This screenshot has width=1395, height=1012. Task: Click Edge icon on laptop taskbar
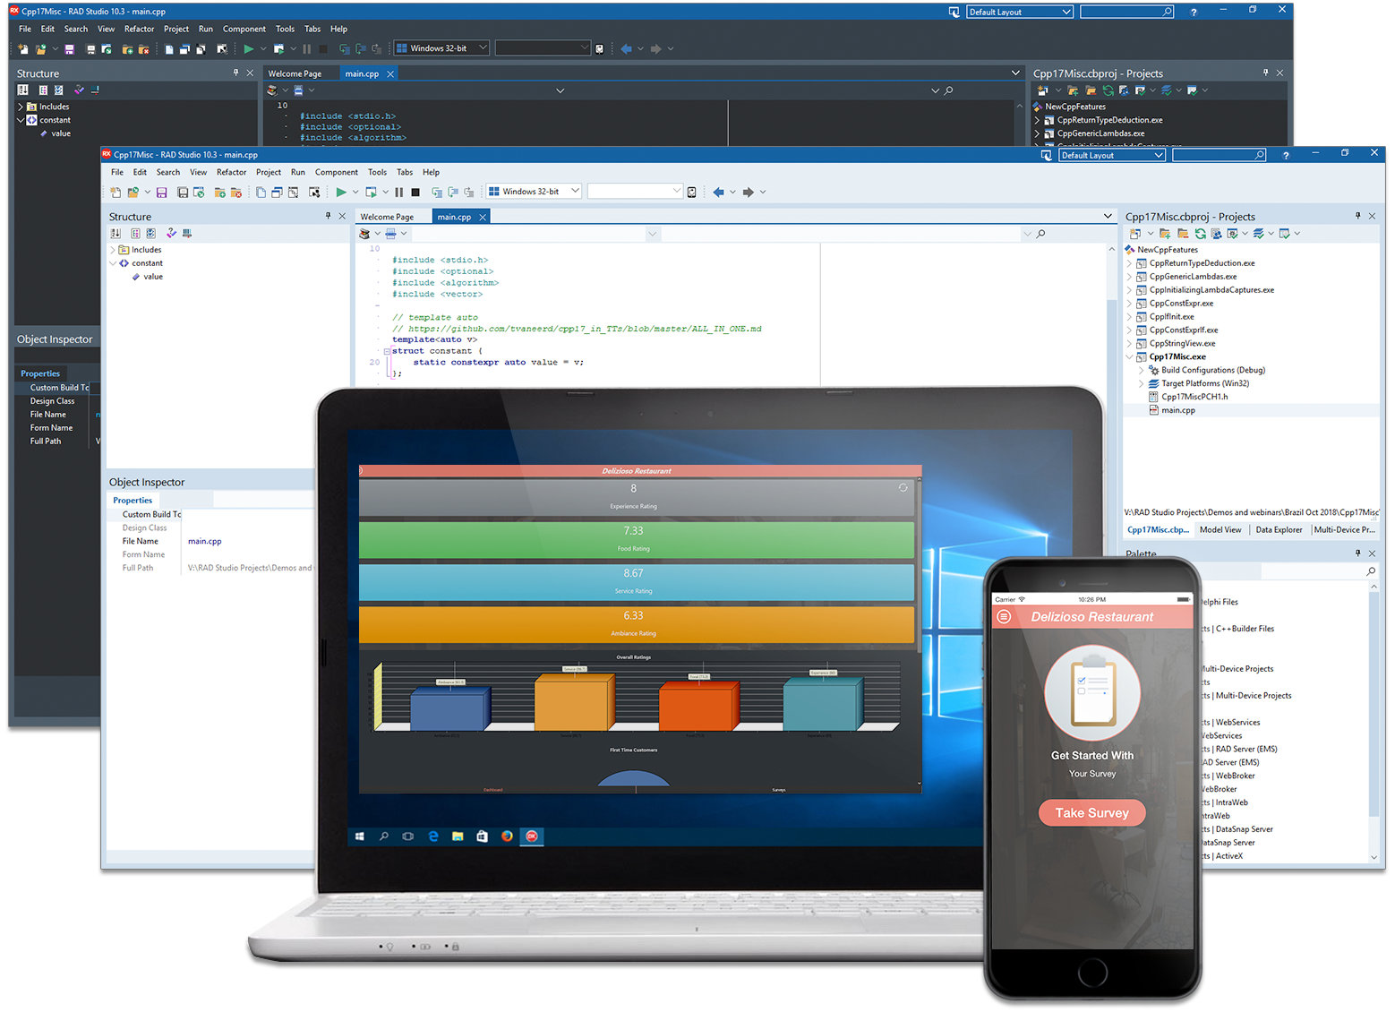(433, 836)
